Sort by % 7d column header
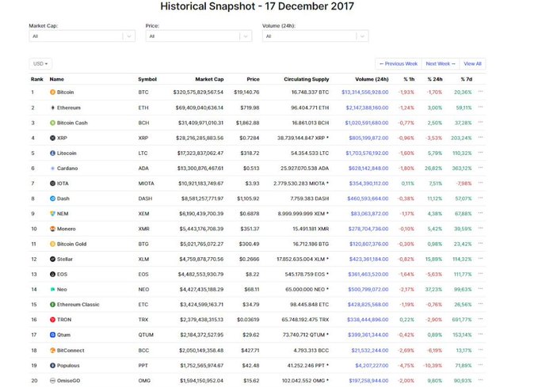 click(467, 79)
